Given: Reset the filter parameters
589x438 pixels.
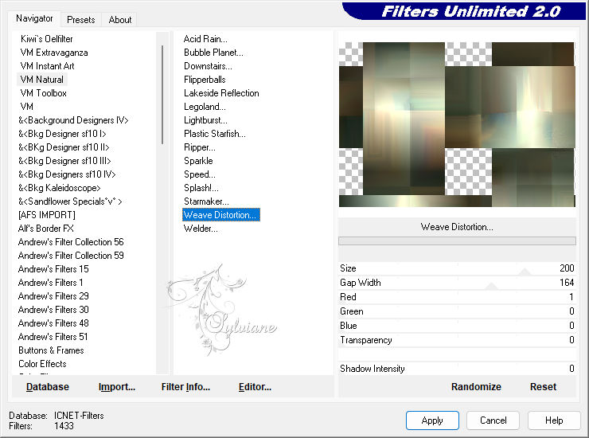Looking at the screenshot, I should 543,387.
